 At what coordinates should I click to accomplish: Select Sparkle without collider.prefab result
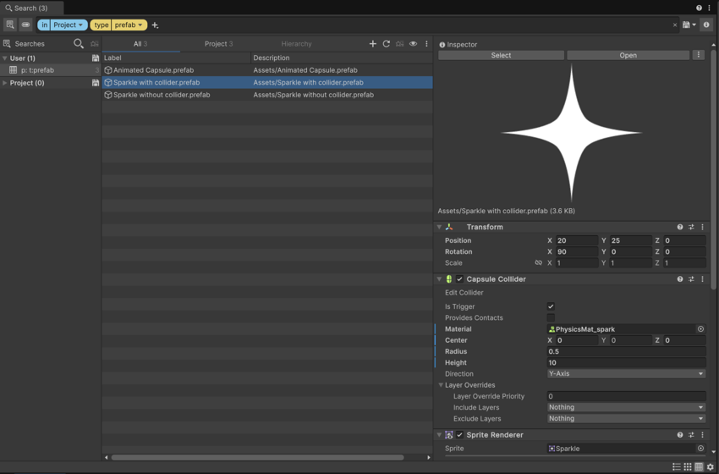(x=162, y=95)
